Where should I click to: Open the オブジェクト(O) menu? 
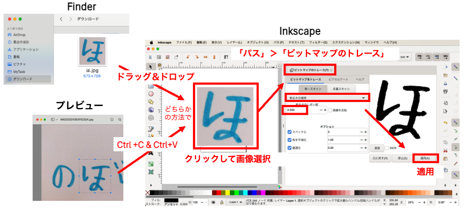pyautogui.click(x=258, y=43)
